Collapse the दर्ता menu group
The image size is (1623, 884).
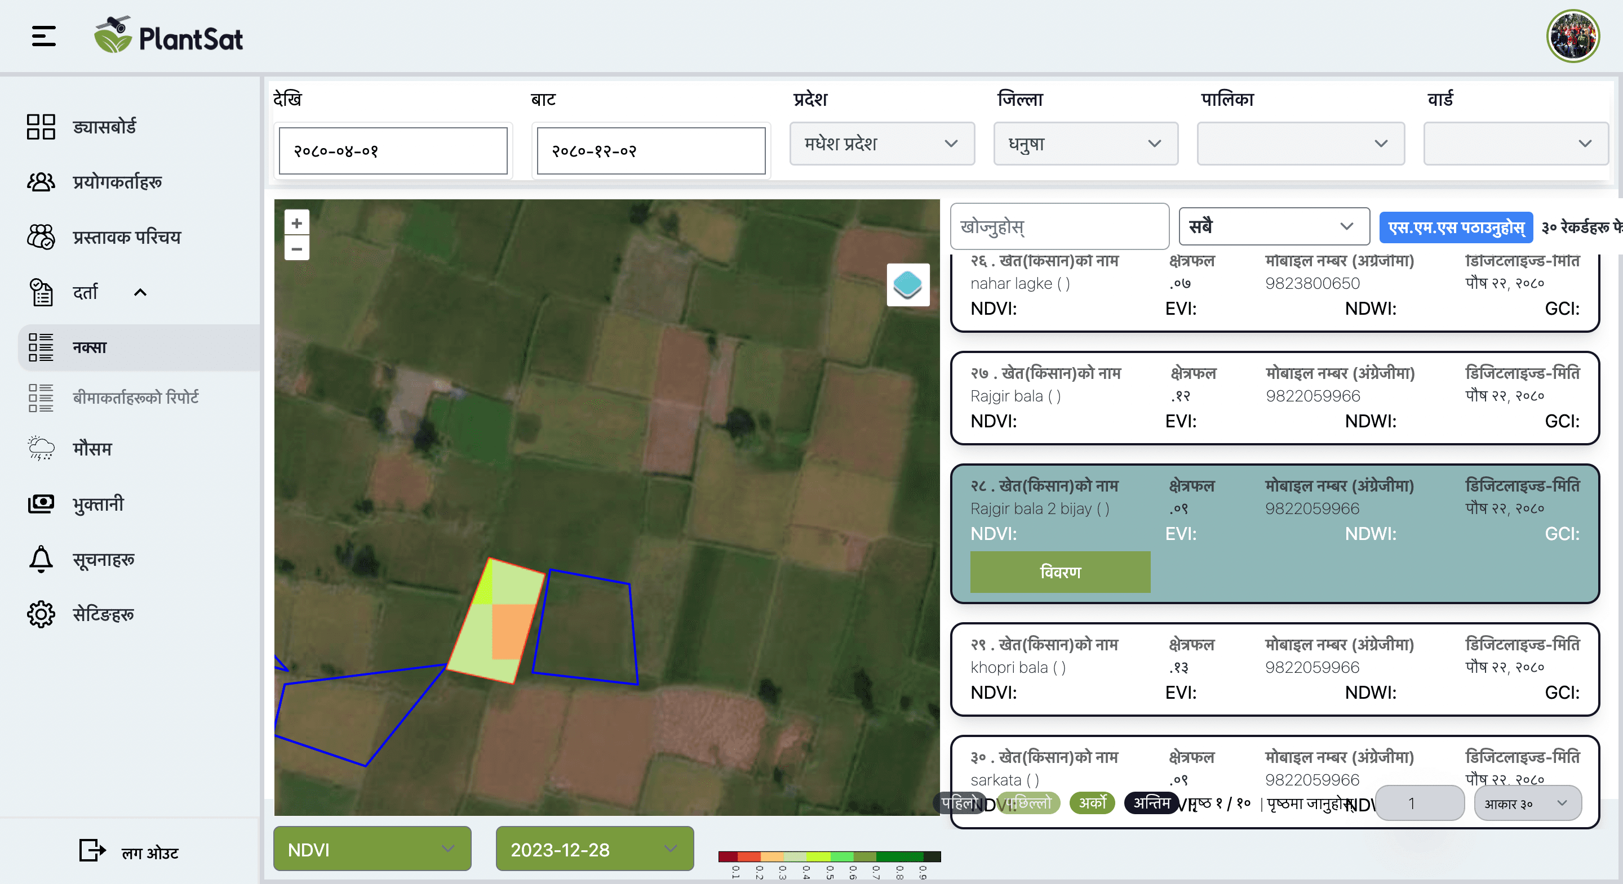point(140,292)
